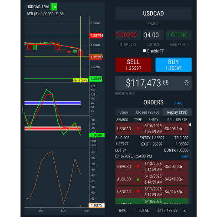Image resolution: width=217 pixels, height=217 pixels.
Task: Delete the USDCAD 6/16/2025 order
Action: [181, 129]
